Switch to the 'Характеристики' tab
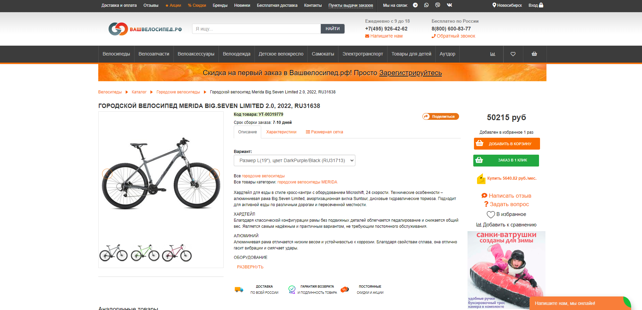 point(281,132)
